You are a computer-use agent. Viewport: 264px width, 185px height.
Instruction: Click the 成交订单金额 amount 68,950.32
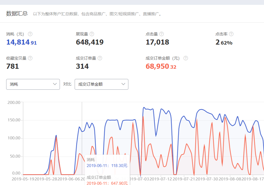[161, 67]
